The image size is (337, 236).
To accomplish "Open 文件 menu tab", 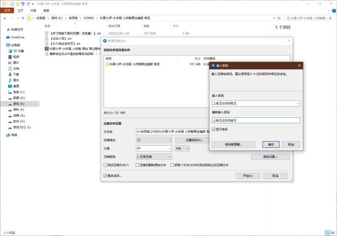I will click(7, 11).
